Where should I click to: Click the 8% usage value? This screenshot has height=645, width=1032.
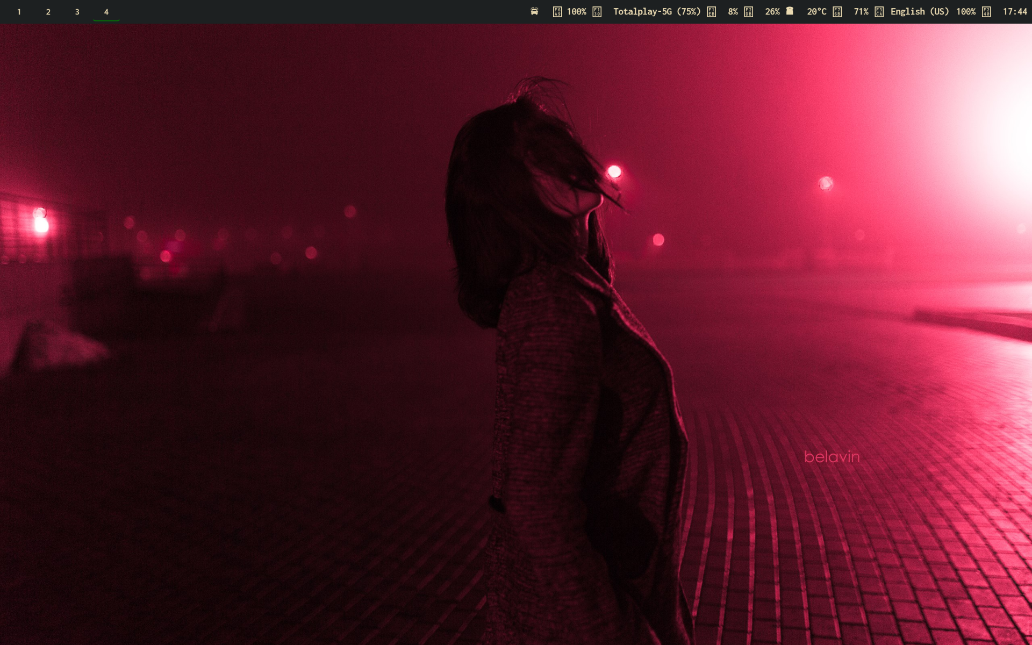pyautogui.click(x=733, y=12)
